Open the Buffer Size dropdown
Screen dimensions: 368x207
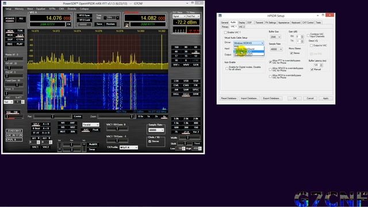(x=275, y=37)
